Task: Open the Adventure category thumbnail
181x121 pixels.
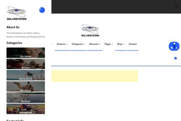Action: pyautogui.click(x=26, y=75)
